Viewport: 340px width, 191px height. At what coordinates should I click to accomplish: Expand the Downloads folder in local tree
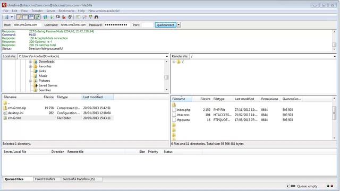point(30,62)
